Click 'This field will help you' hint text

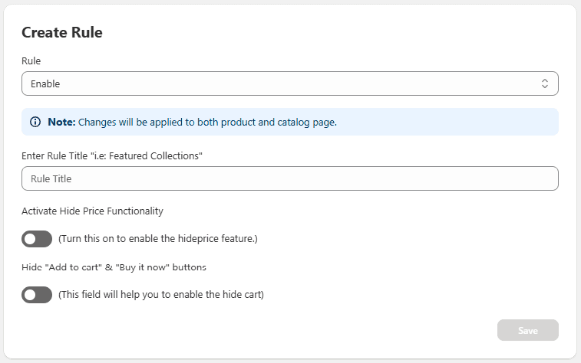(x=161, y=295)
